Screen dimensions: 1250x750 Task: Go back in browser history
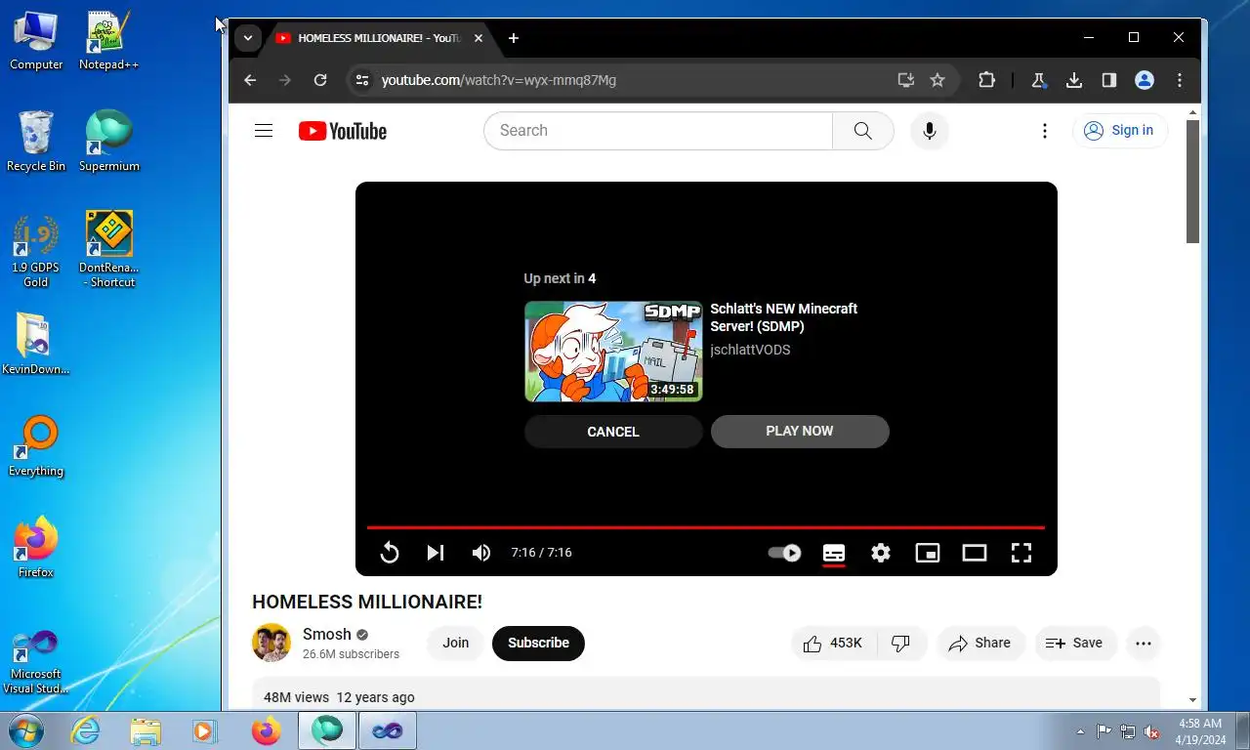point(250,80)
